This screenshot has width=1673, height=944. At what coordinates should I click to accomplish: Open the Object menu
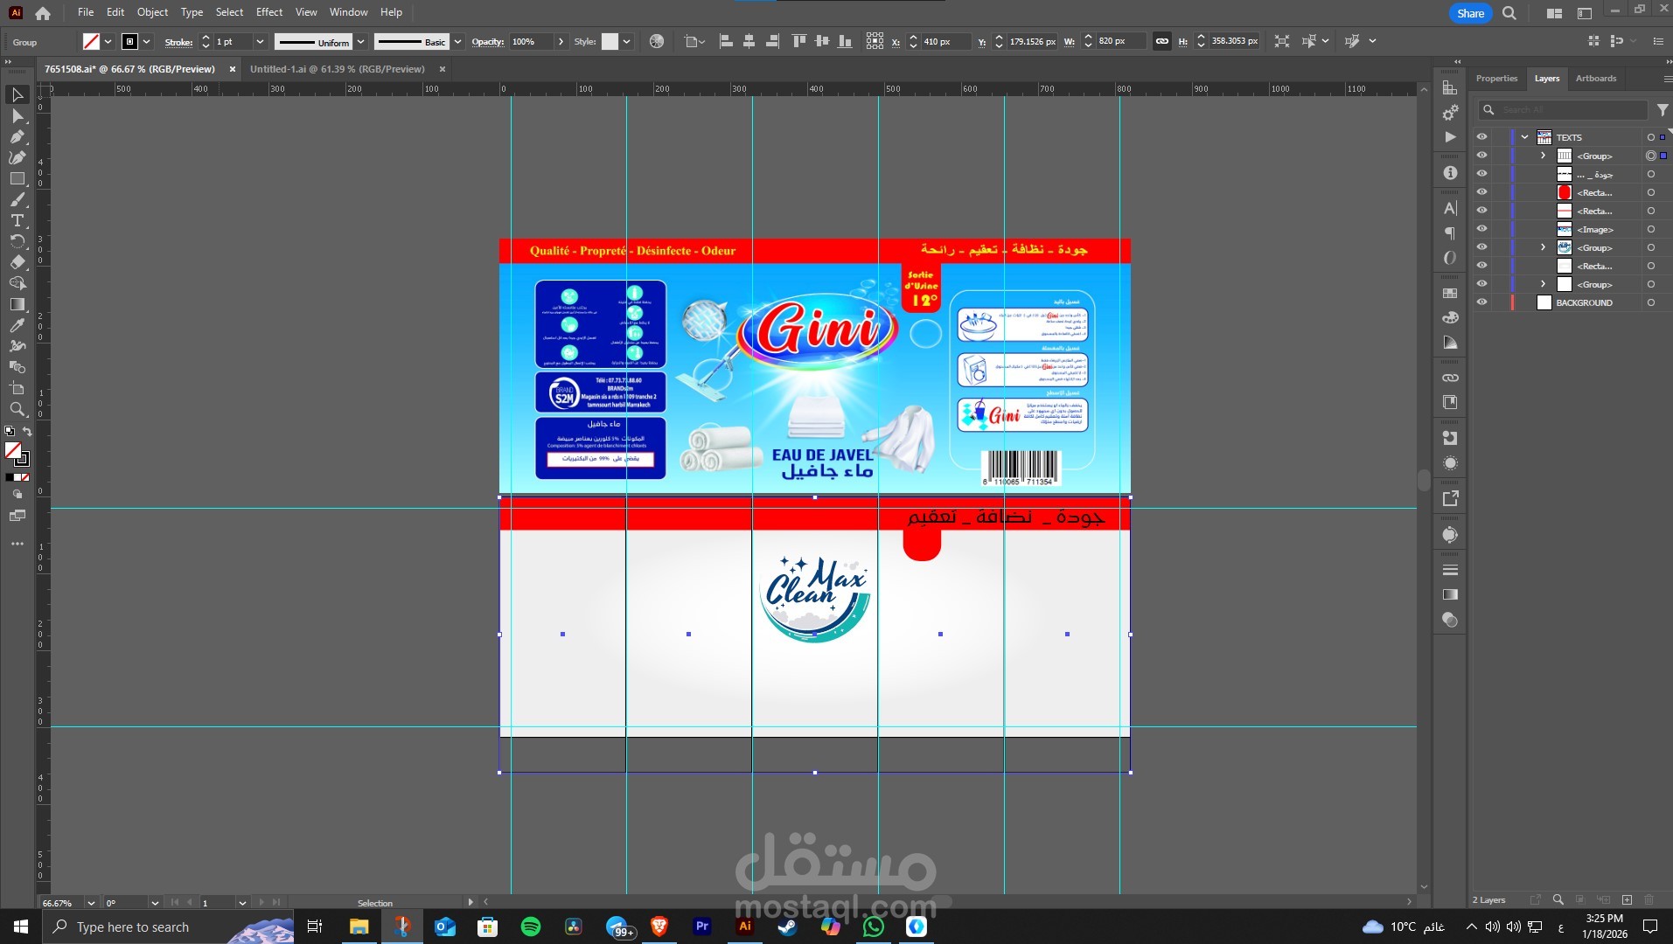coord(152,12)
